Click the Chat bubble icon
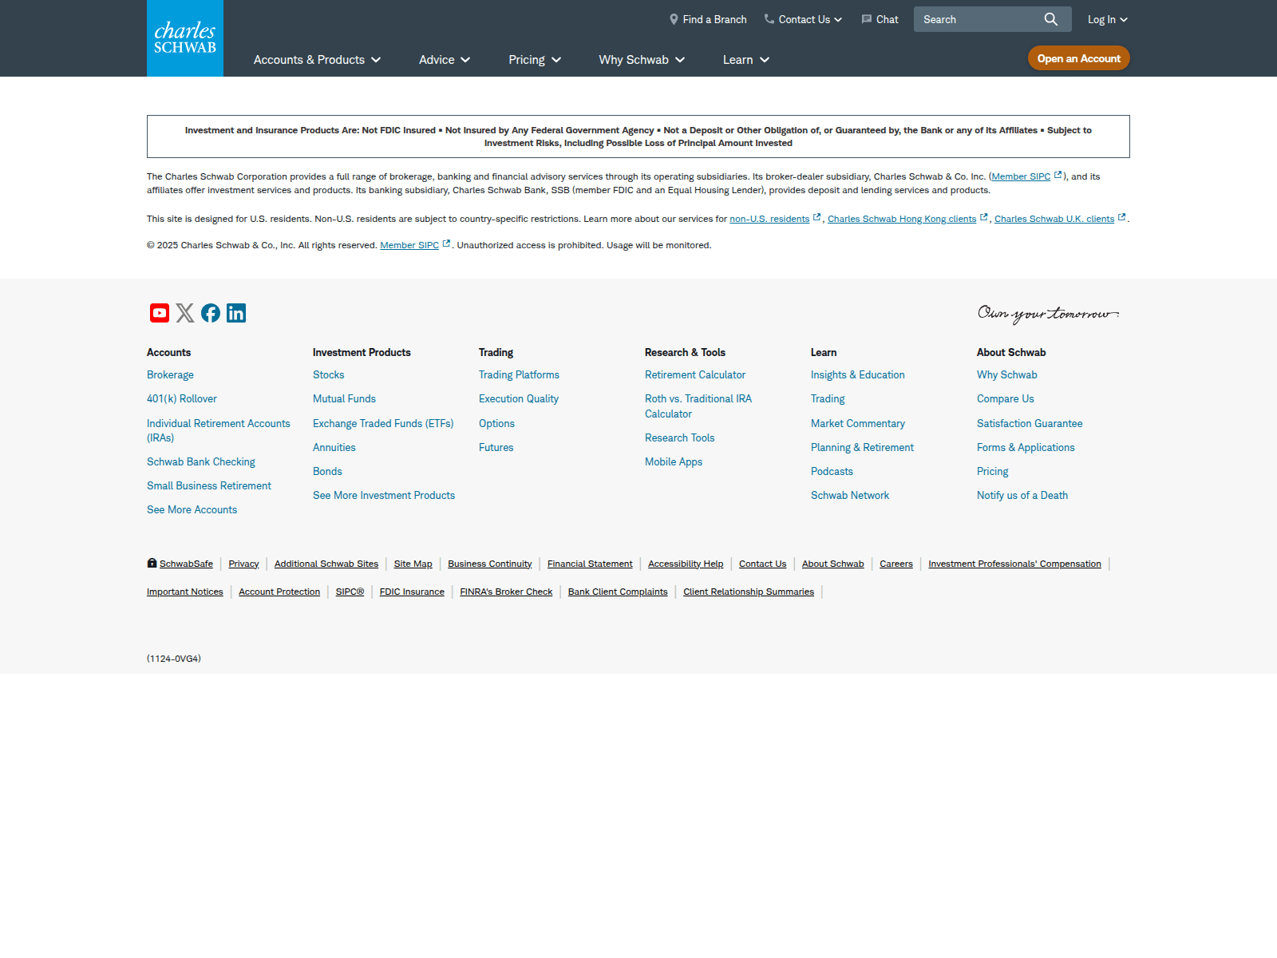This screenshot has width=1277, height=958. coord(867,19)
